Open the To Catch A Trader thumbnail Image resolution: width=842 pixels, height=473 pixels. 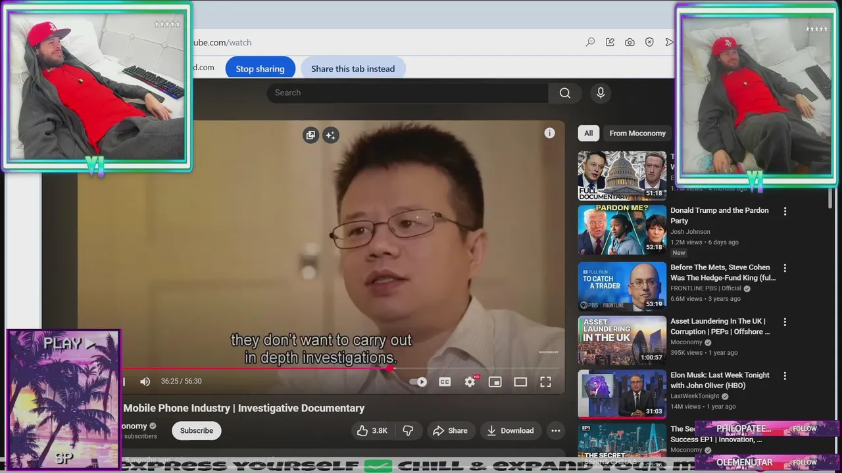coord(622,286)
